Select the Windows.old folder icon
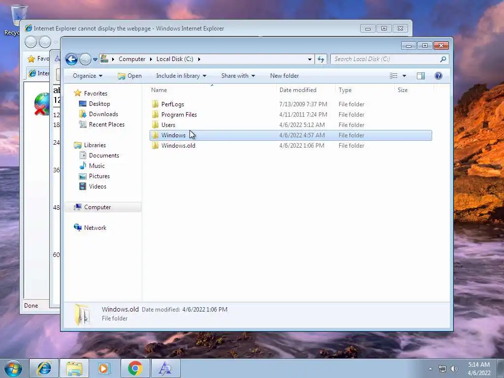 point(155,146)
